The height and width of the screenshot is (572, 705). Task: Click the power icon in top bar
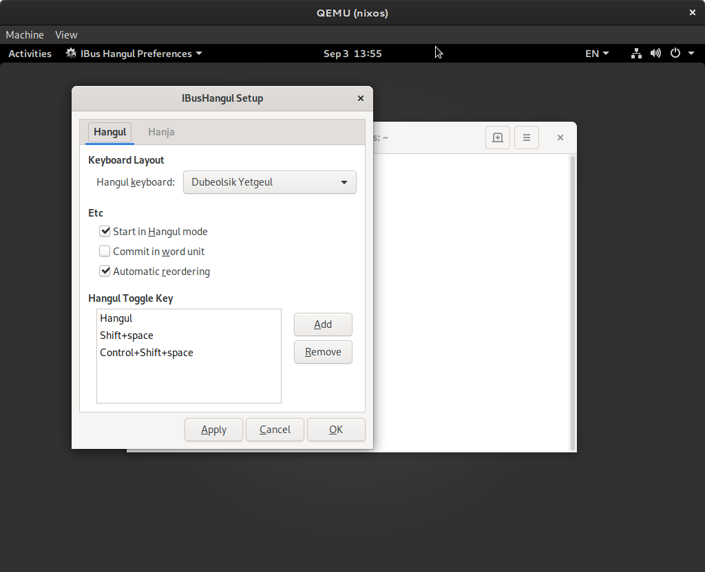coord(675,54)
